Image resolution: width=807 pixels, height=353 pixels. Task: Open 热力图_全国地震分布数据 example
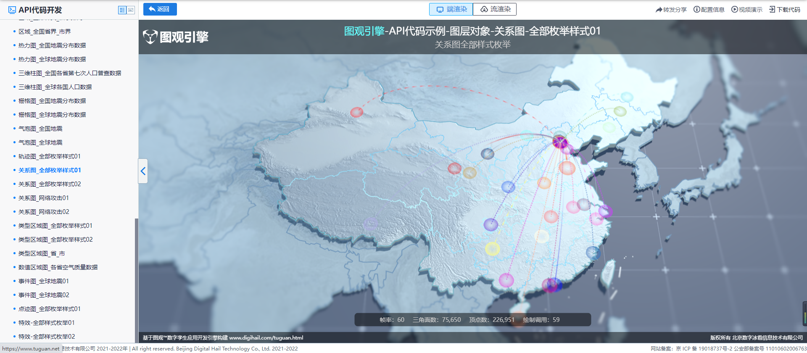point(52,45)
